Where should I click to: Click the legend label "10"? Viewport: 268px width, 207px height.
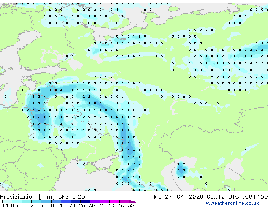click(53, 205)
